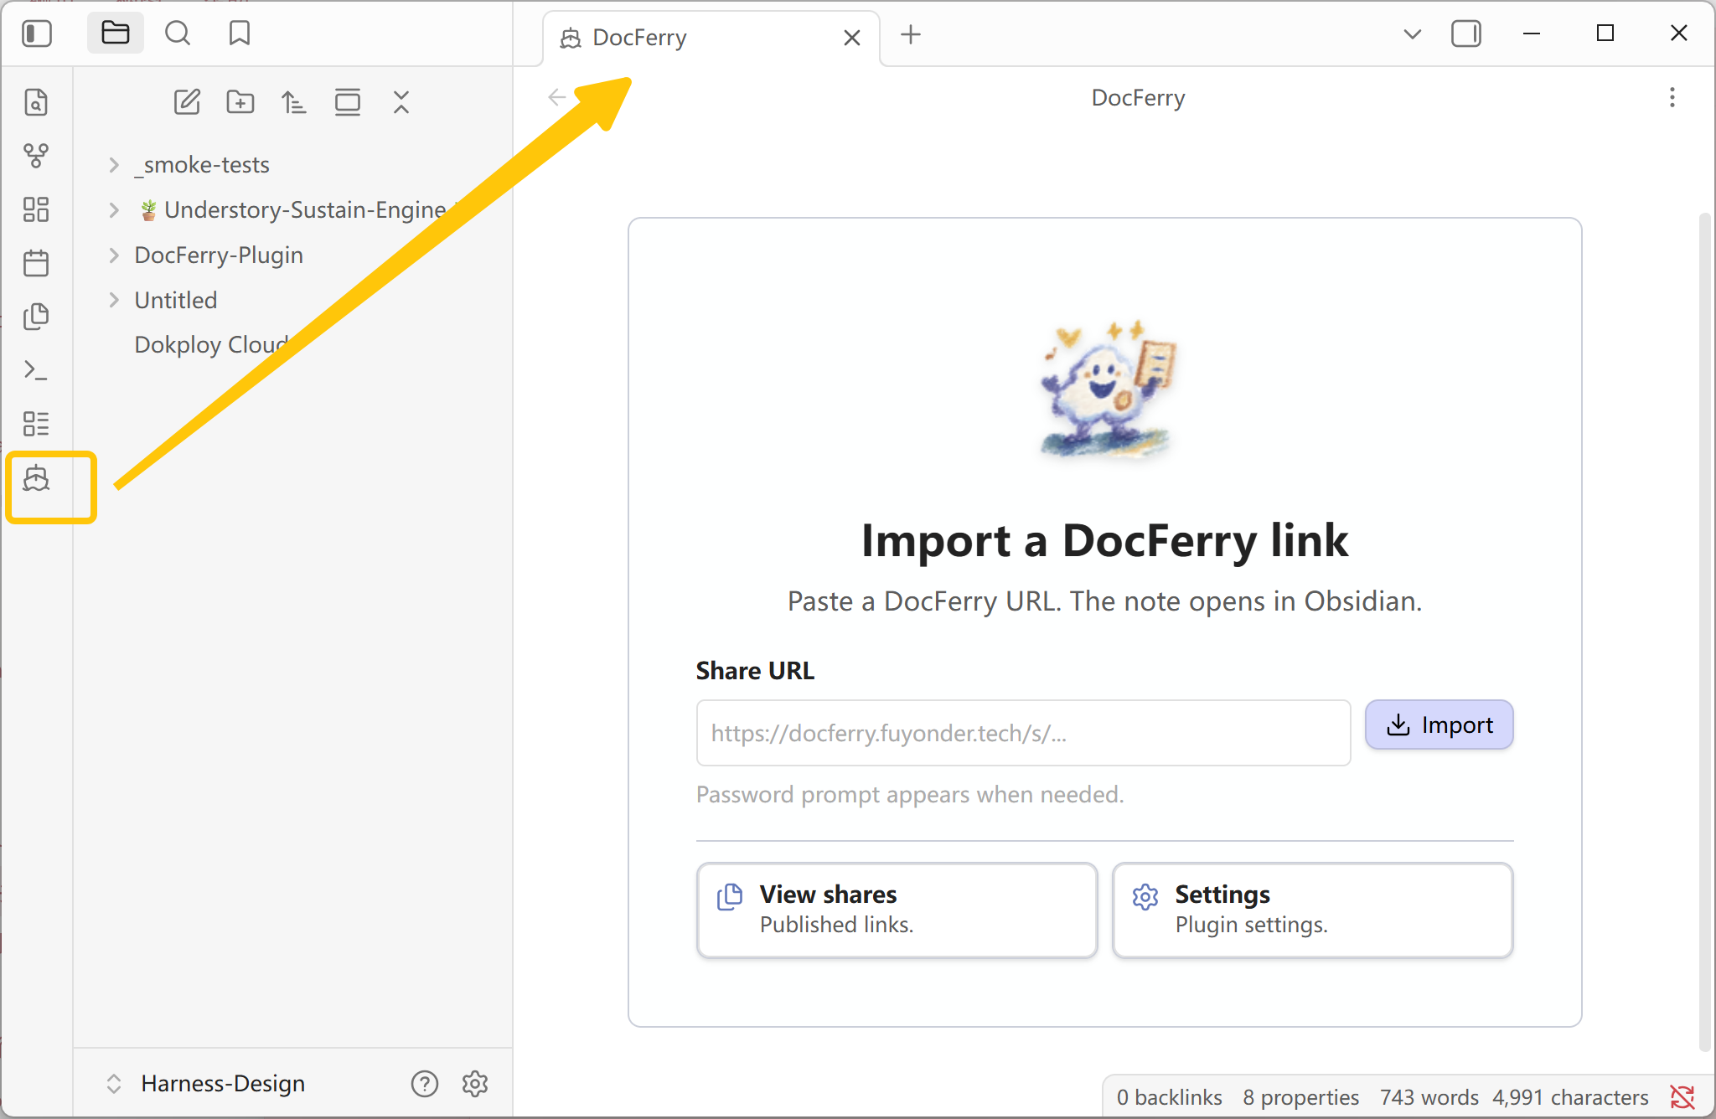Open DocFerry ferry icon in ribbon

[x=36, y=479]
